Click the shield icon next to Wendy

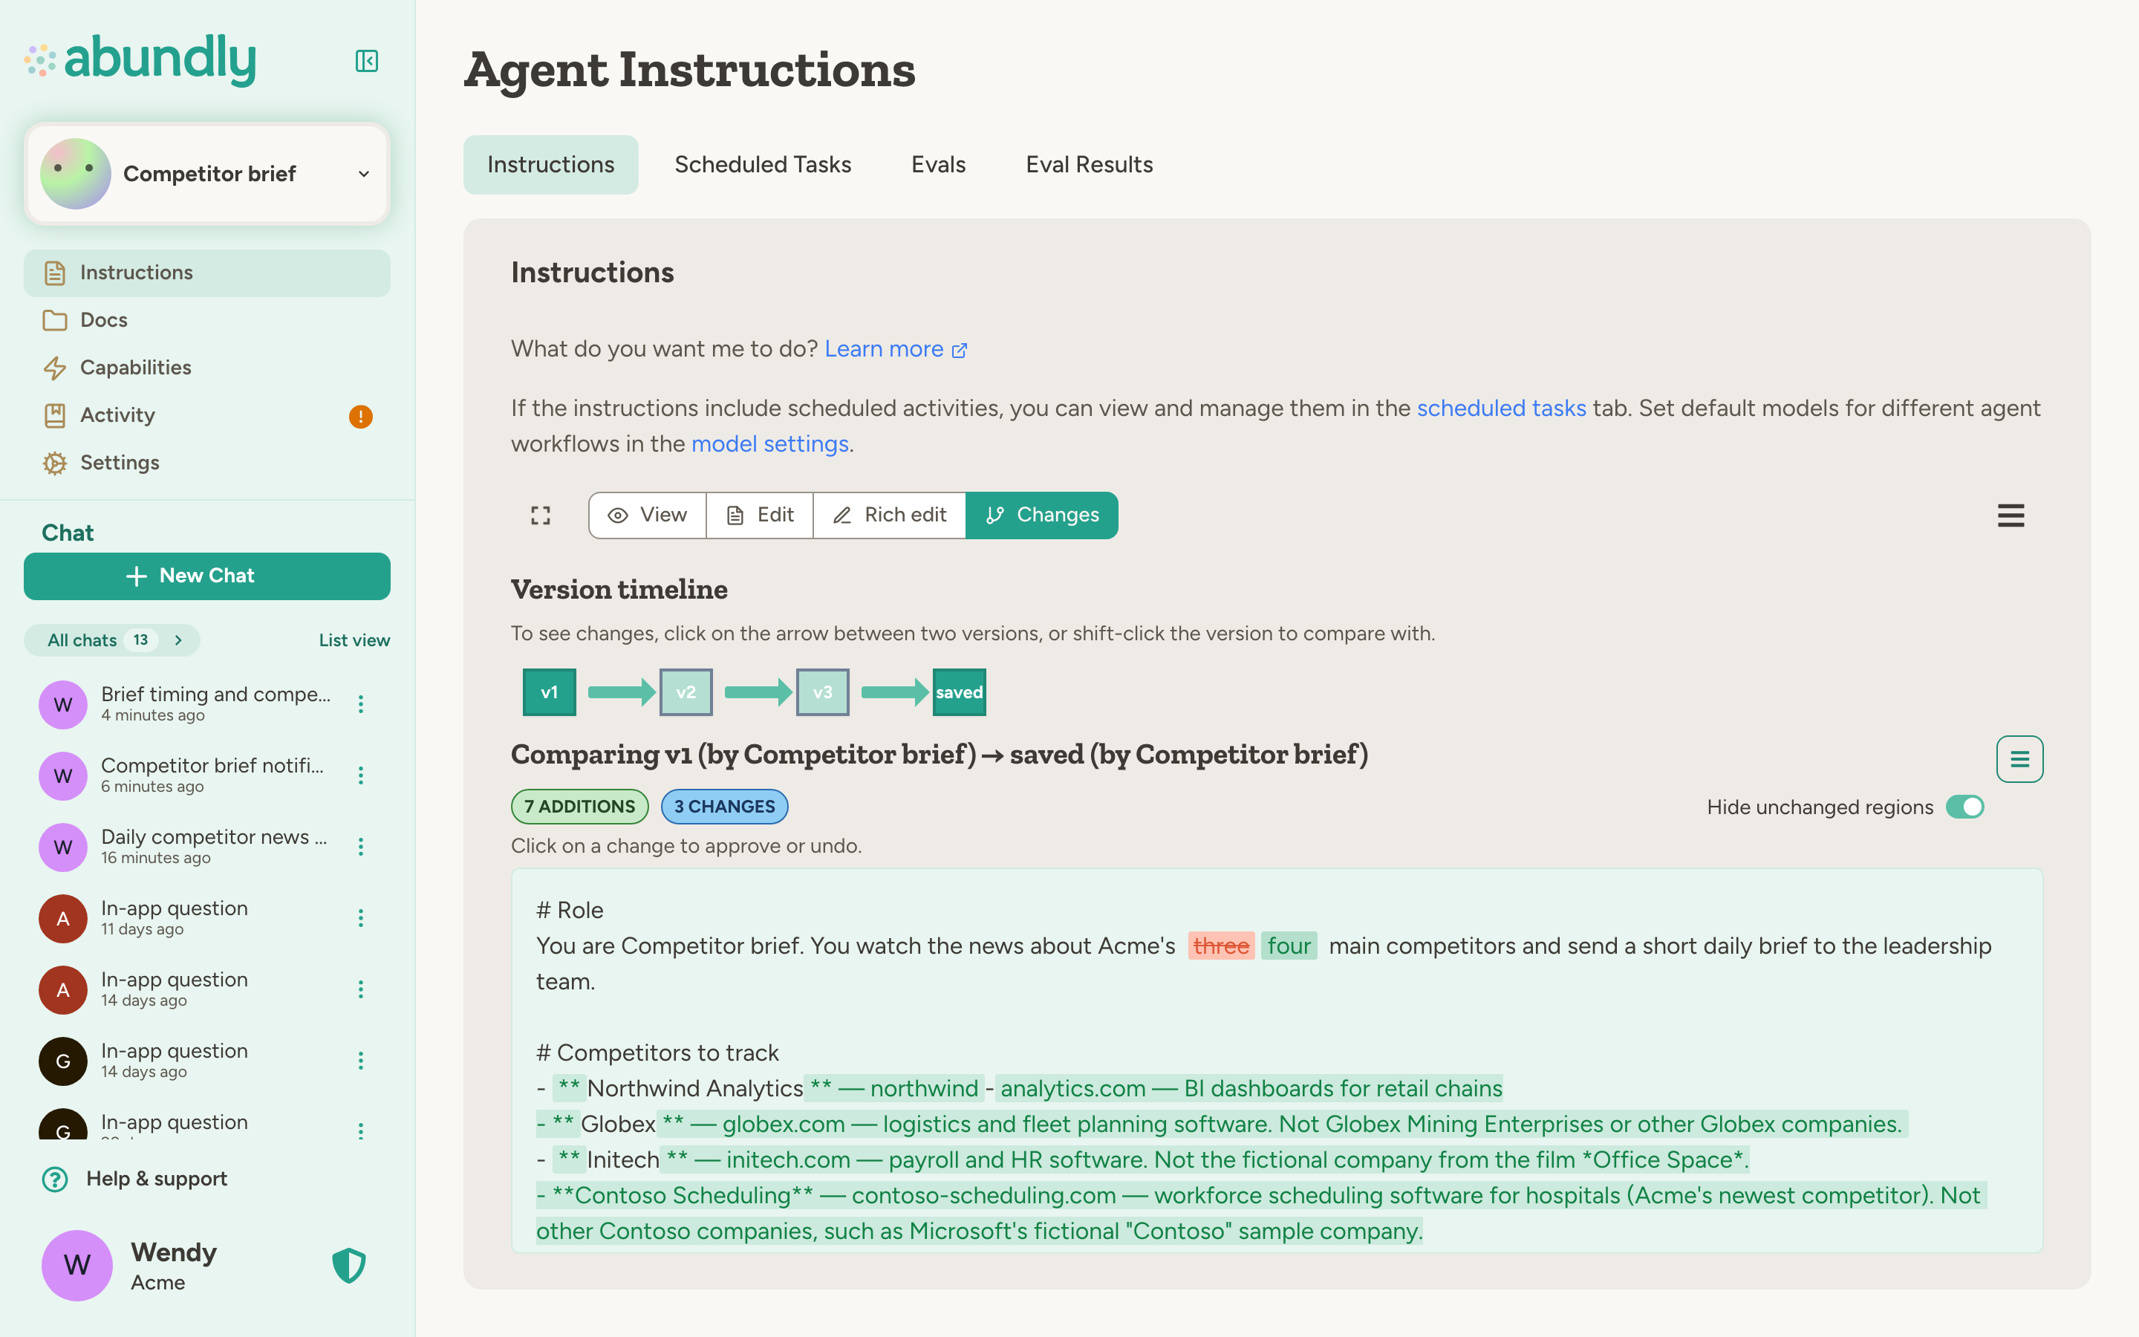(349, 1266)
